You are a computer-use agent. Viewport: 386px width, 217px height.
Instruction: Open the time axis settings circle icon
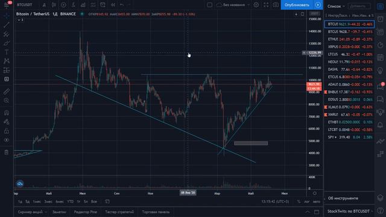(x=315, y=193)
